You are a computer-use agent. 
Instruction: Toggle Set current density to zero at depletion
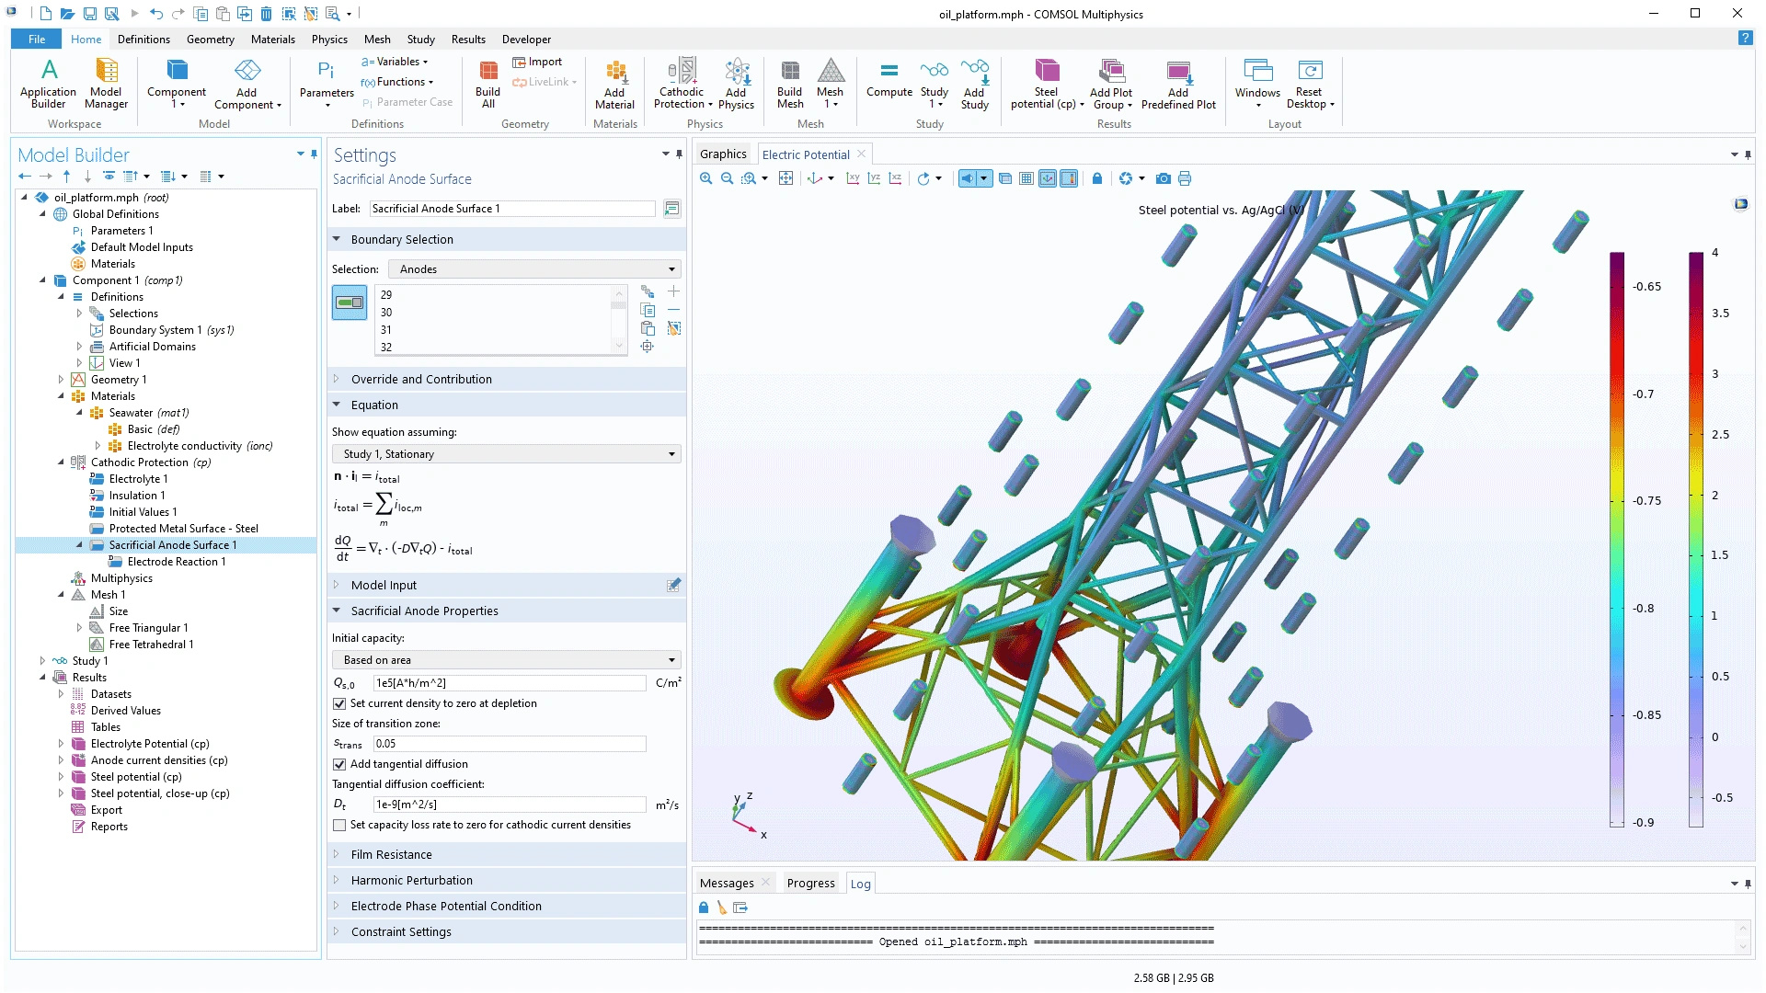[339, 703]
